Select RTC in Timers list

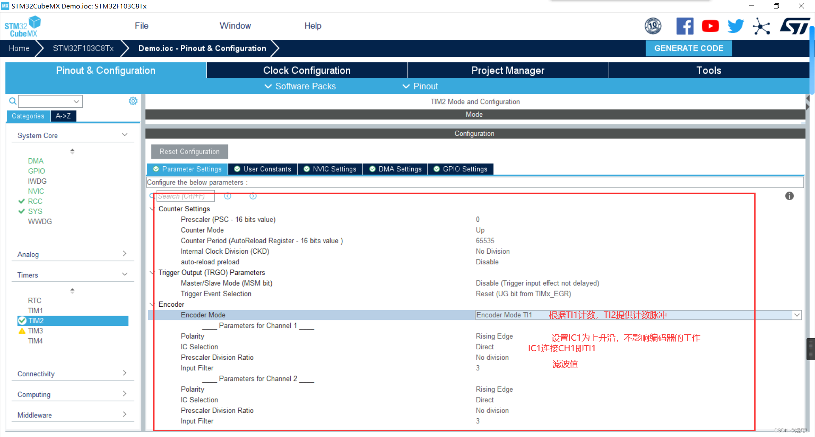(x=34, y=300)
